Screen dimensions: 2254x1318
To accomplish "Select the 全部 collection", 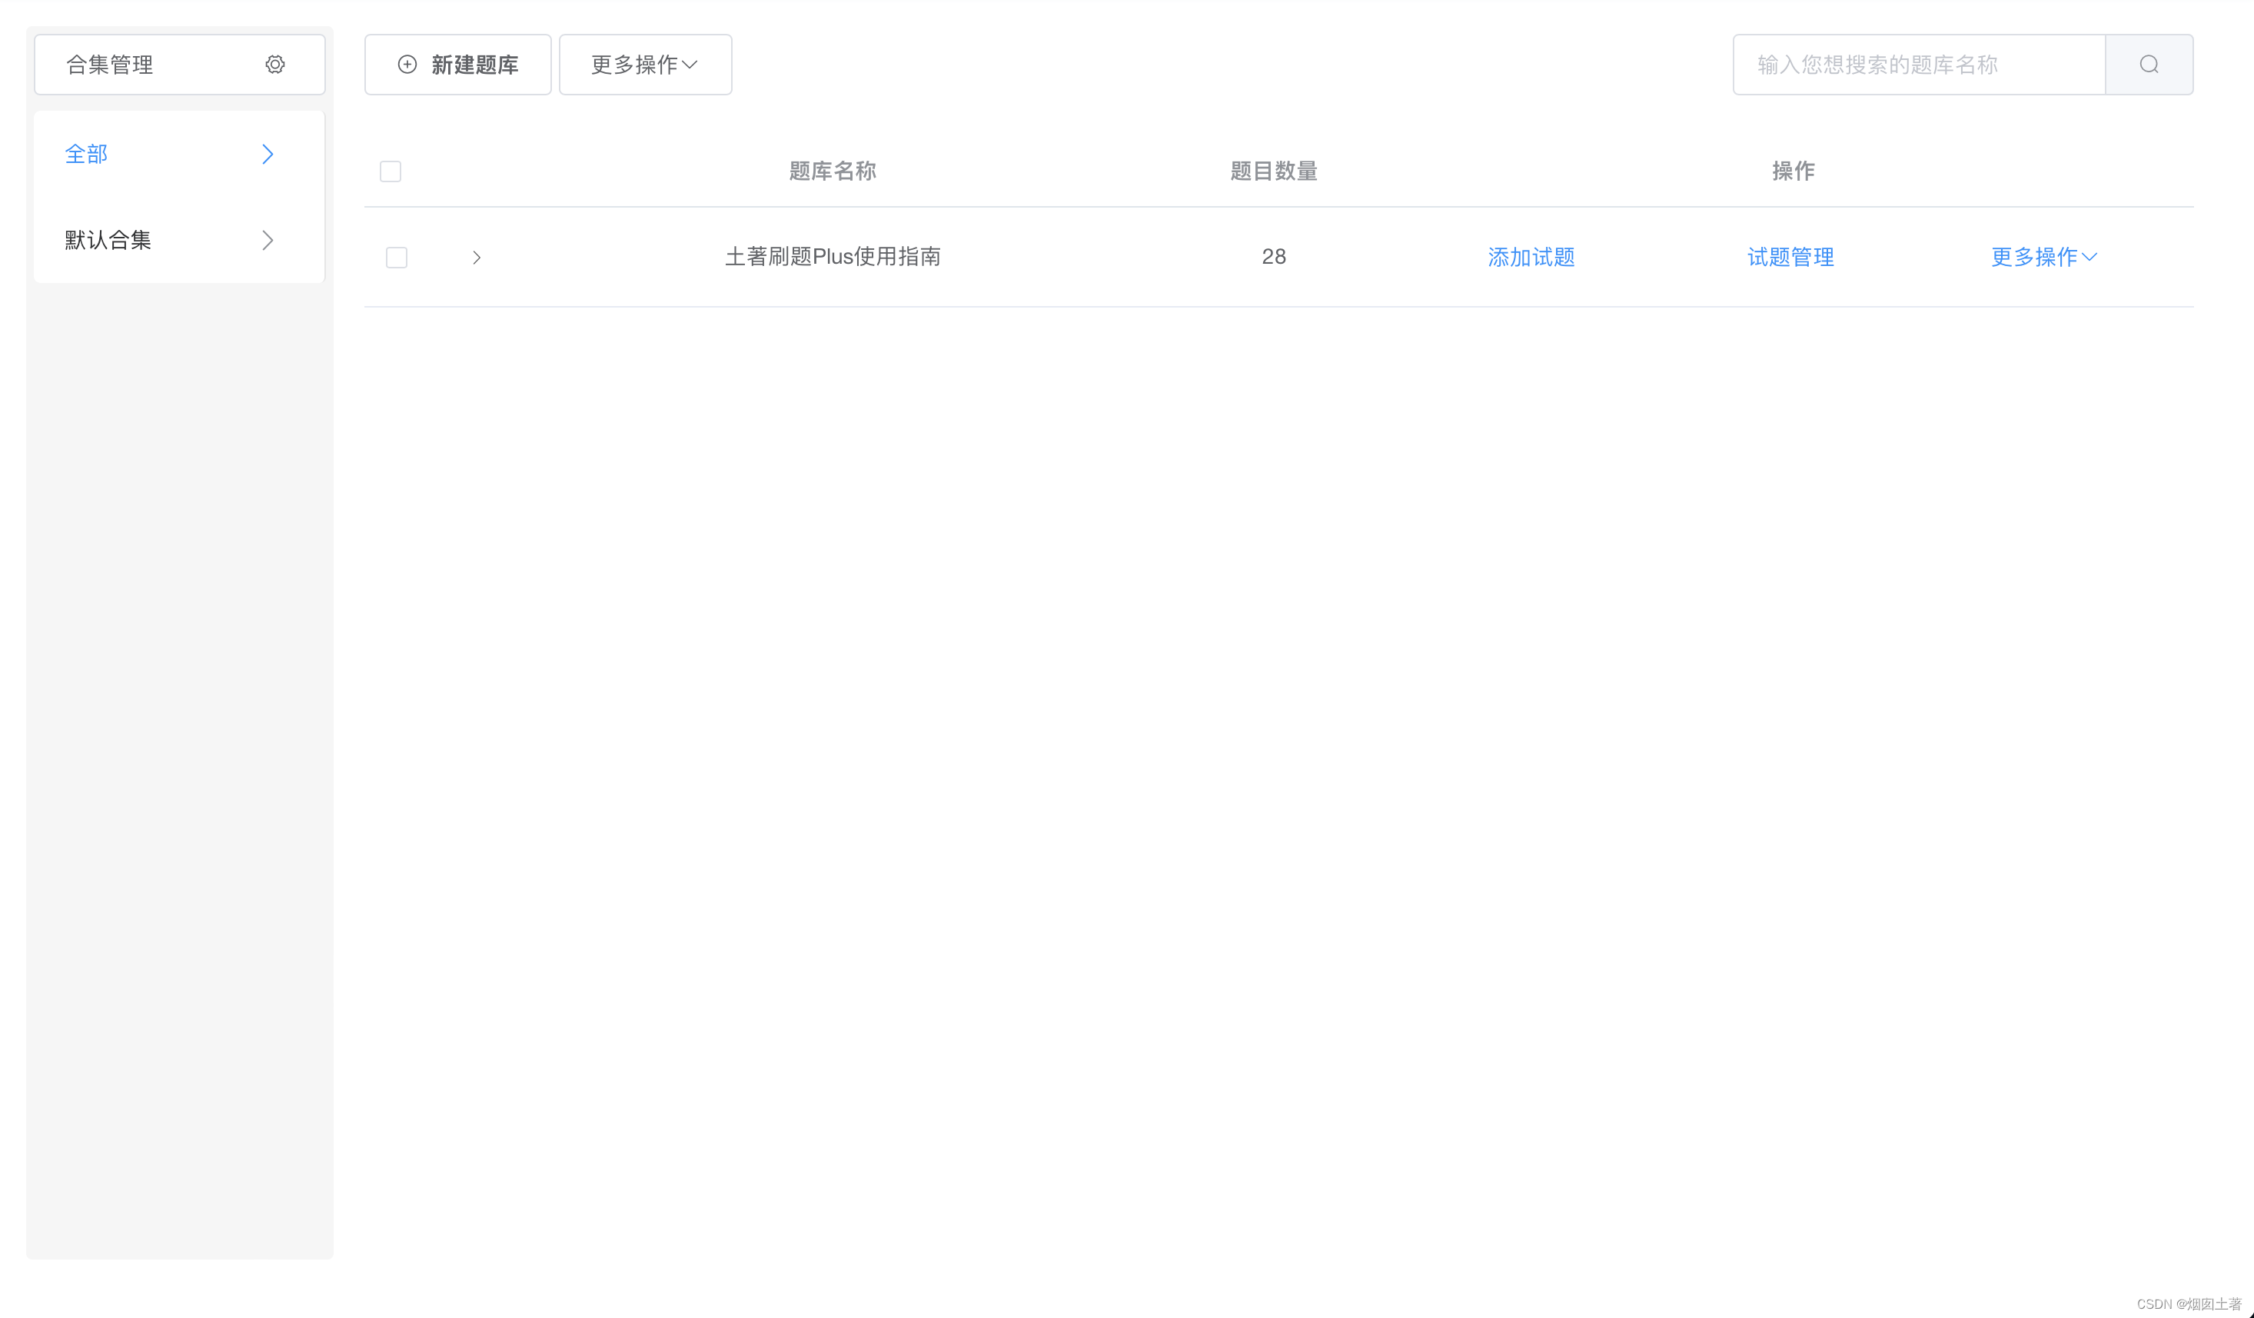I will click(x=87, y=154).
